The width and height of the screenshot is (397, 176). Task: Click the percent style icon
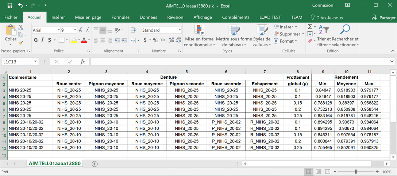(155, 40)
